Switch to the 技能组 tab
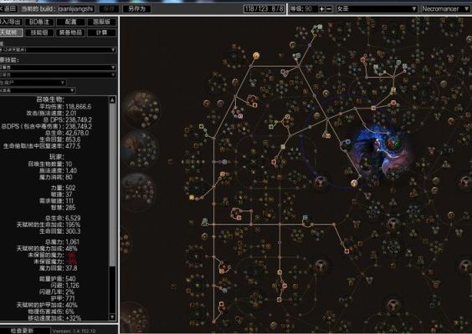Screen dimensions: 472x334 click(x=39, y=33)
